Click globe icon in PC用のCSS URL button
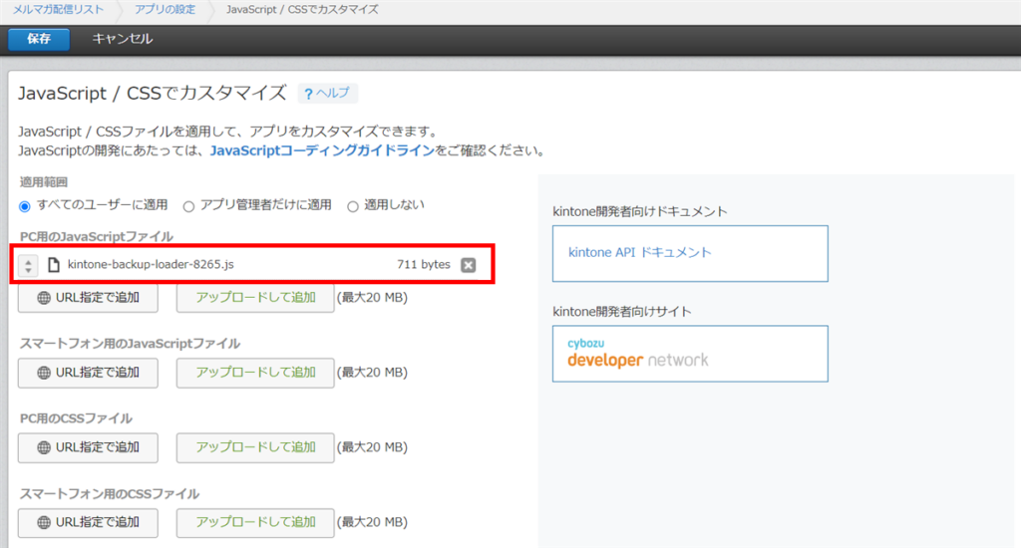Image resolution: width=1021 pixels, height=548 pixels. click(44, 447)
